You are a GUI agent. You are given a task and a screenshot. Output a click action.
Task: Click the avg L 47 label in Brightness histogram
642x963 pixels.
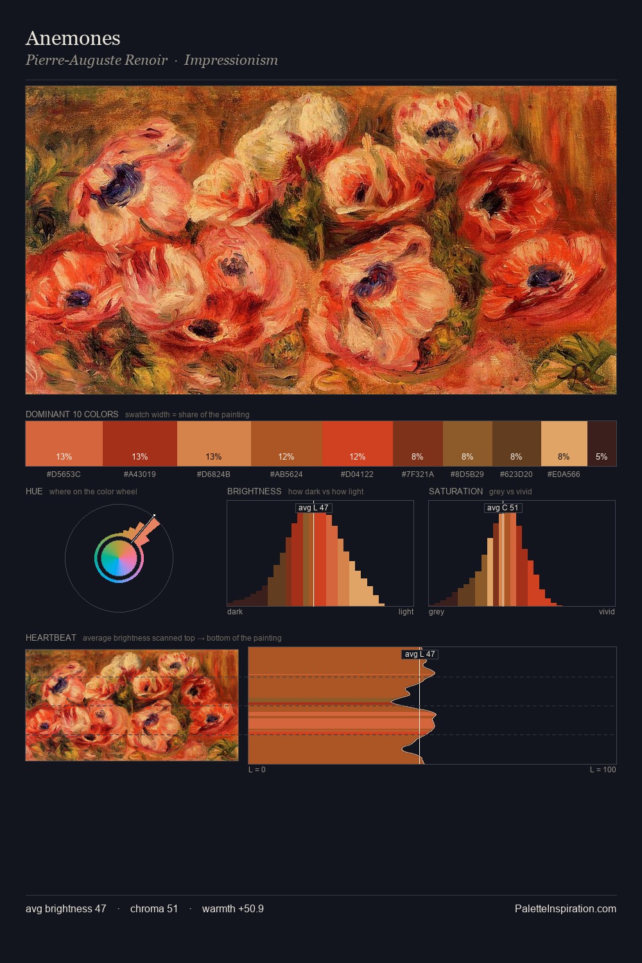(313, 508)
